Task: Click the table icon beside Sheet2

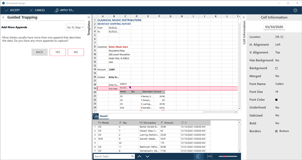Action: (96, 116)
